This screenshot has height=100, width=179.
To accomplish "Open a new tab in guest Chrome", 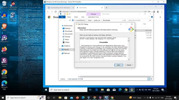I will [x=107, y=7].
